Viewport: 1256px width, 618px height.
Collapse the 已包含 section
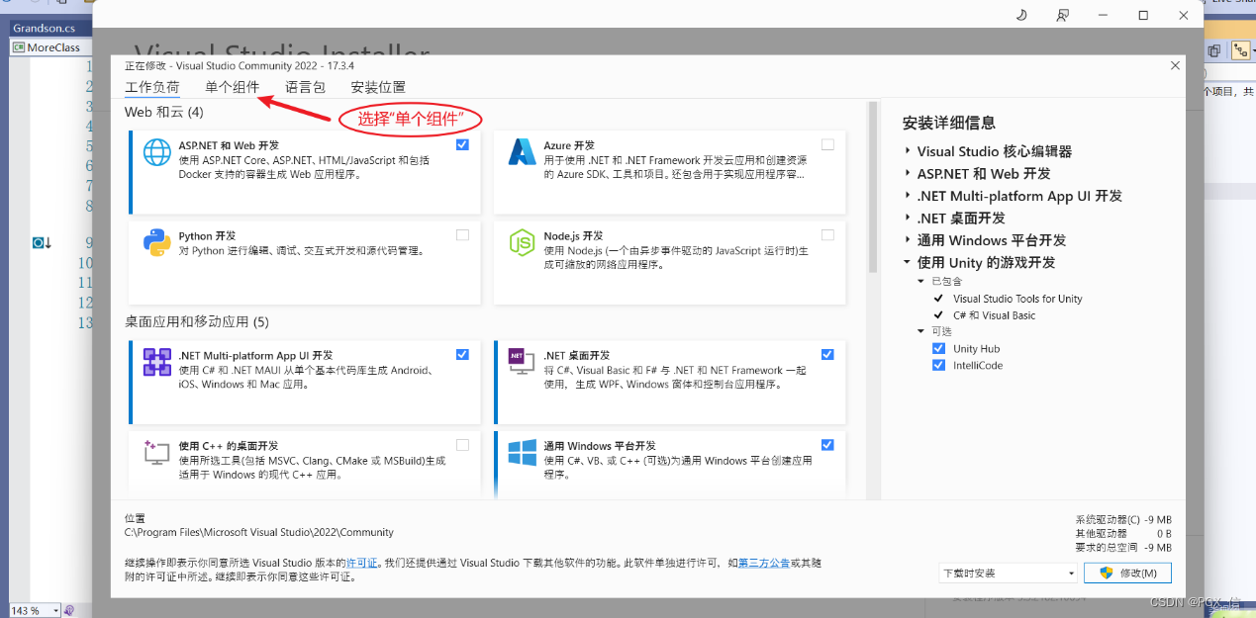tap(921, 282)
